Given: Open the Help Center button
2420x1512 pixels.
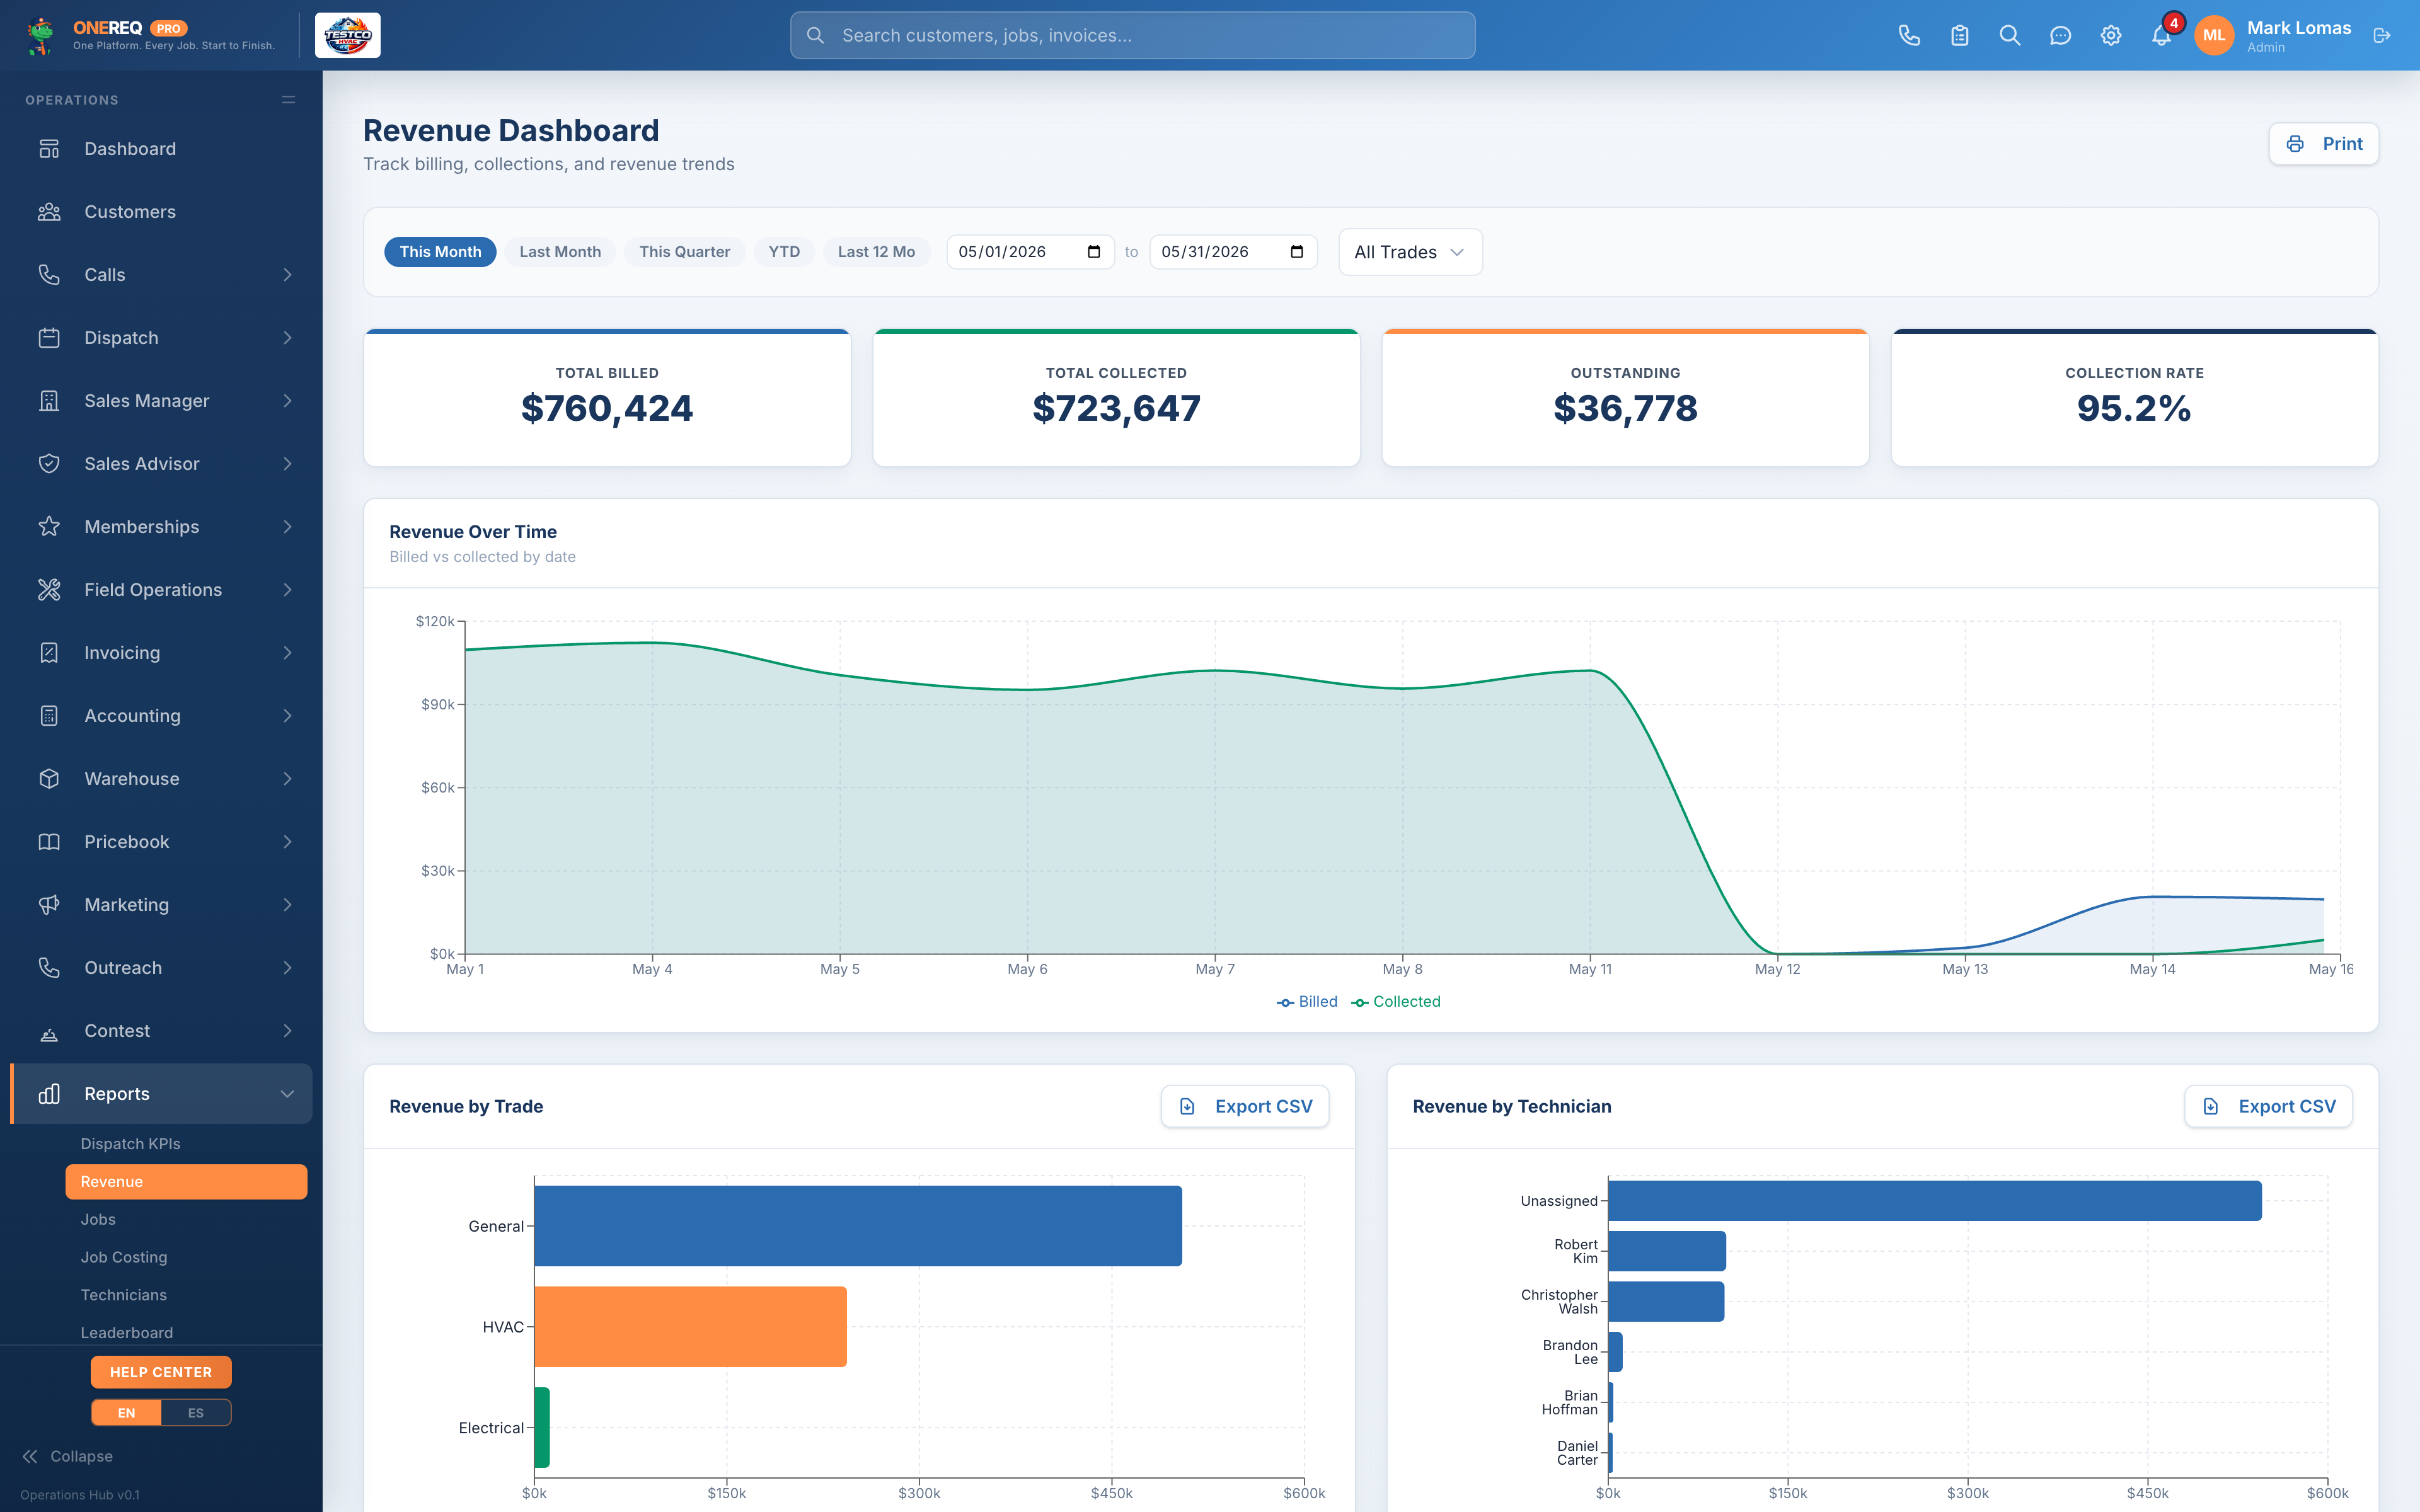Looking at the screenshot, I should tap(161, 1373).
